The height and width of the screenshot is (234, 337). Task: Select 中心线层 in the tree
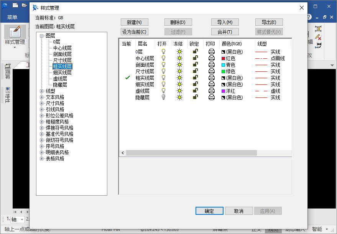click(62, 48)
